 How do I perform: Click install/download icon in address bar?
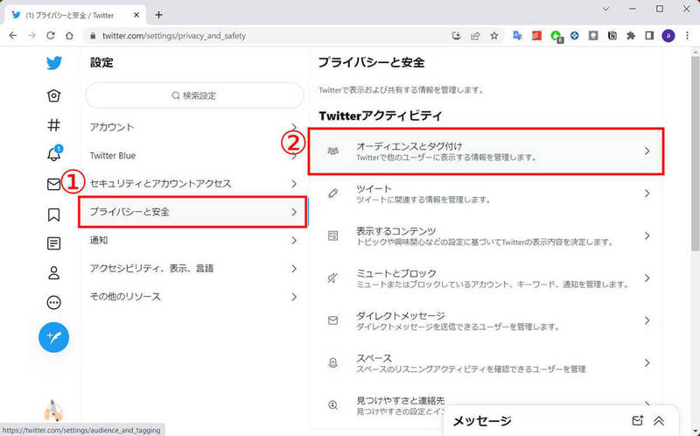456,36
